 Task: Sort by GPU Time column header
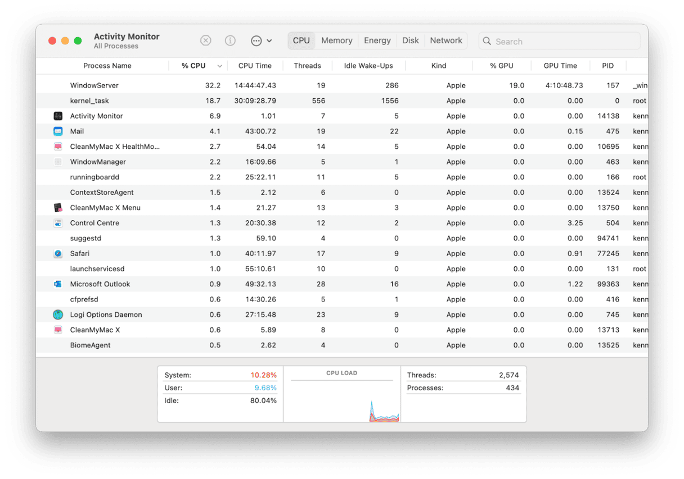(560, 66)
